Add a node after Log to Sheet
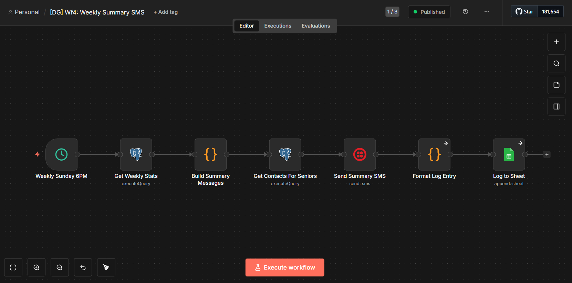 click(x=547, y=154)
